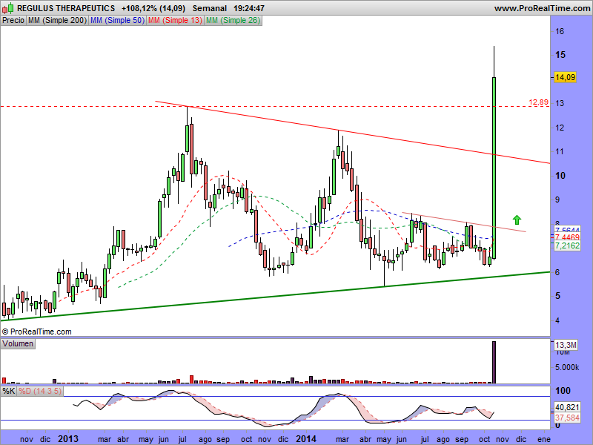Click the 37,584 %D value tag
The width and height of the screenshot is (593, 445).
pos(567,418)
